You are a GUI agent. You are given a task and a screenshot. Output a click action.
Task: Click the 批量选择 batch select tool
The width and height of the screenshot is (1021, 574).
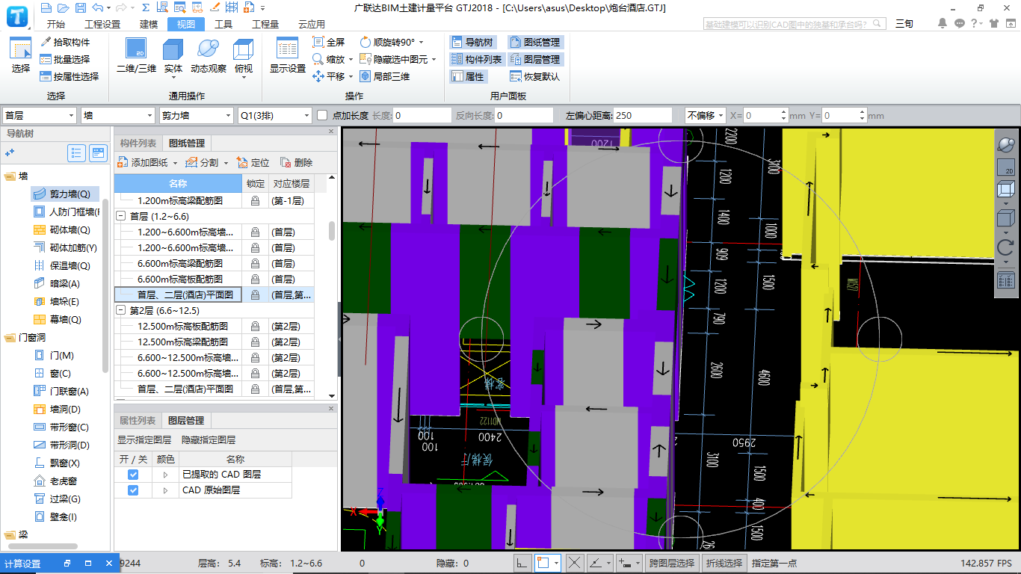pos(65,59)
